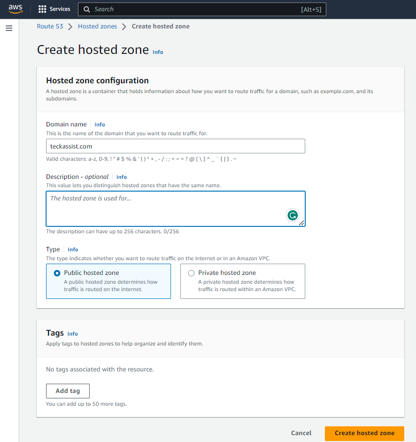416x442 pixels.
Task: Open Info link beside Tags heading
Action: pos(73,334)
